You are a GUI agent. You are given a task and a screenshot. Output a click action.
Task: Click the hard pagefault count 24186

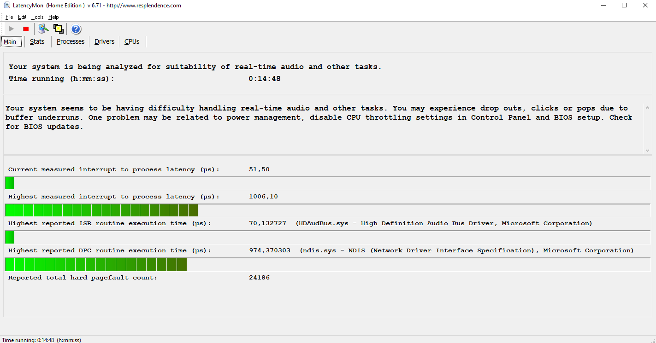tap(259, 278)
